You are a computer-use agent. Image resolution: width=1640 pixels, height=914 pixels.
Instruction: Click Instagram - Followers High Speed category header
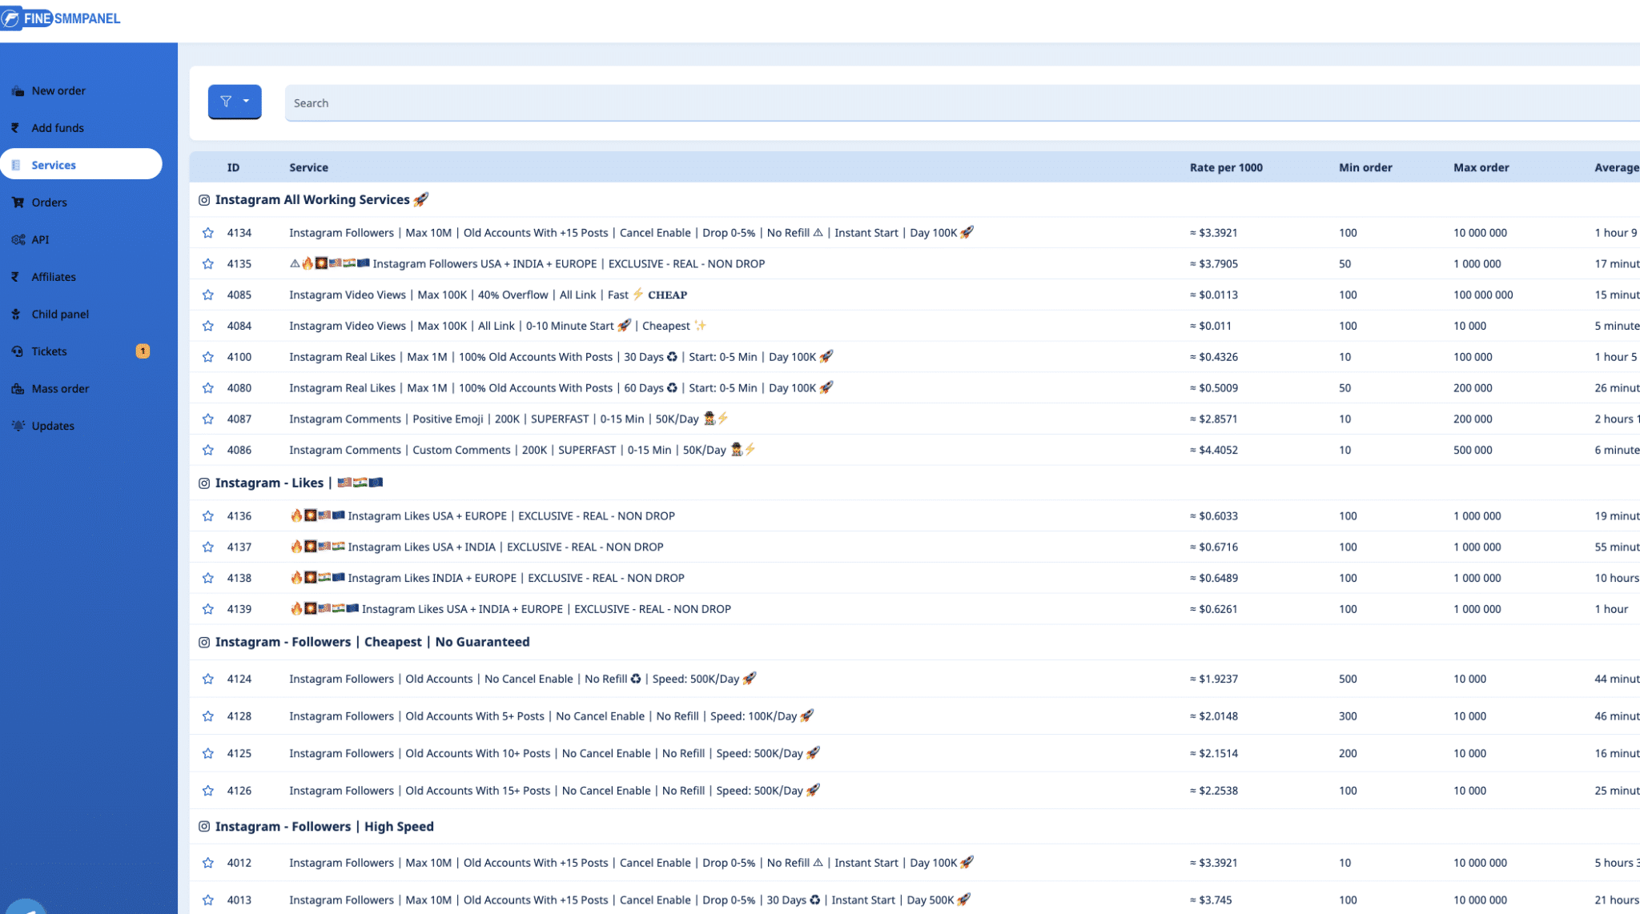coord(324,827)
